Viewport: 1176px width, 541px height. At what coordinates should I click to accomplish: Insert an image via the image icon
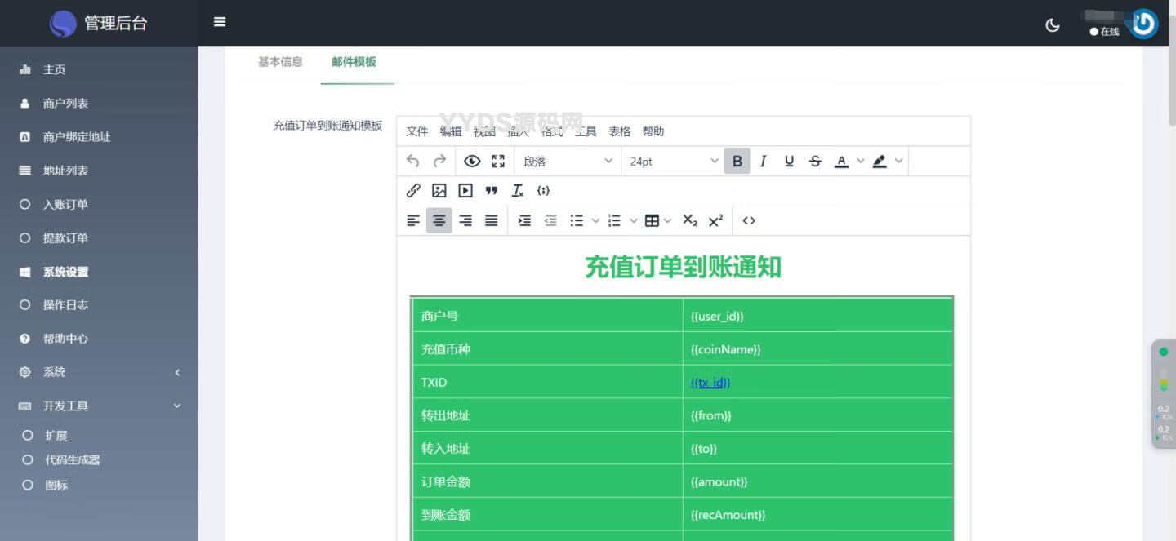tap(439, 191)
